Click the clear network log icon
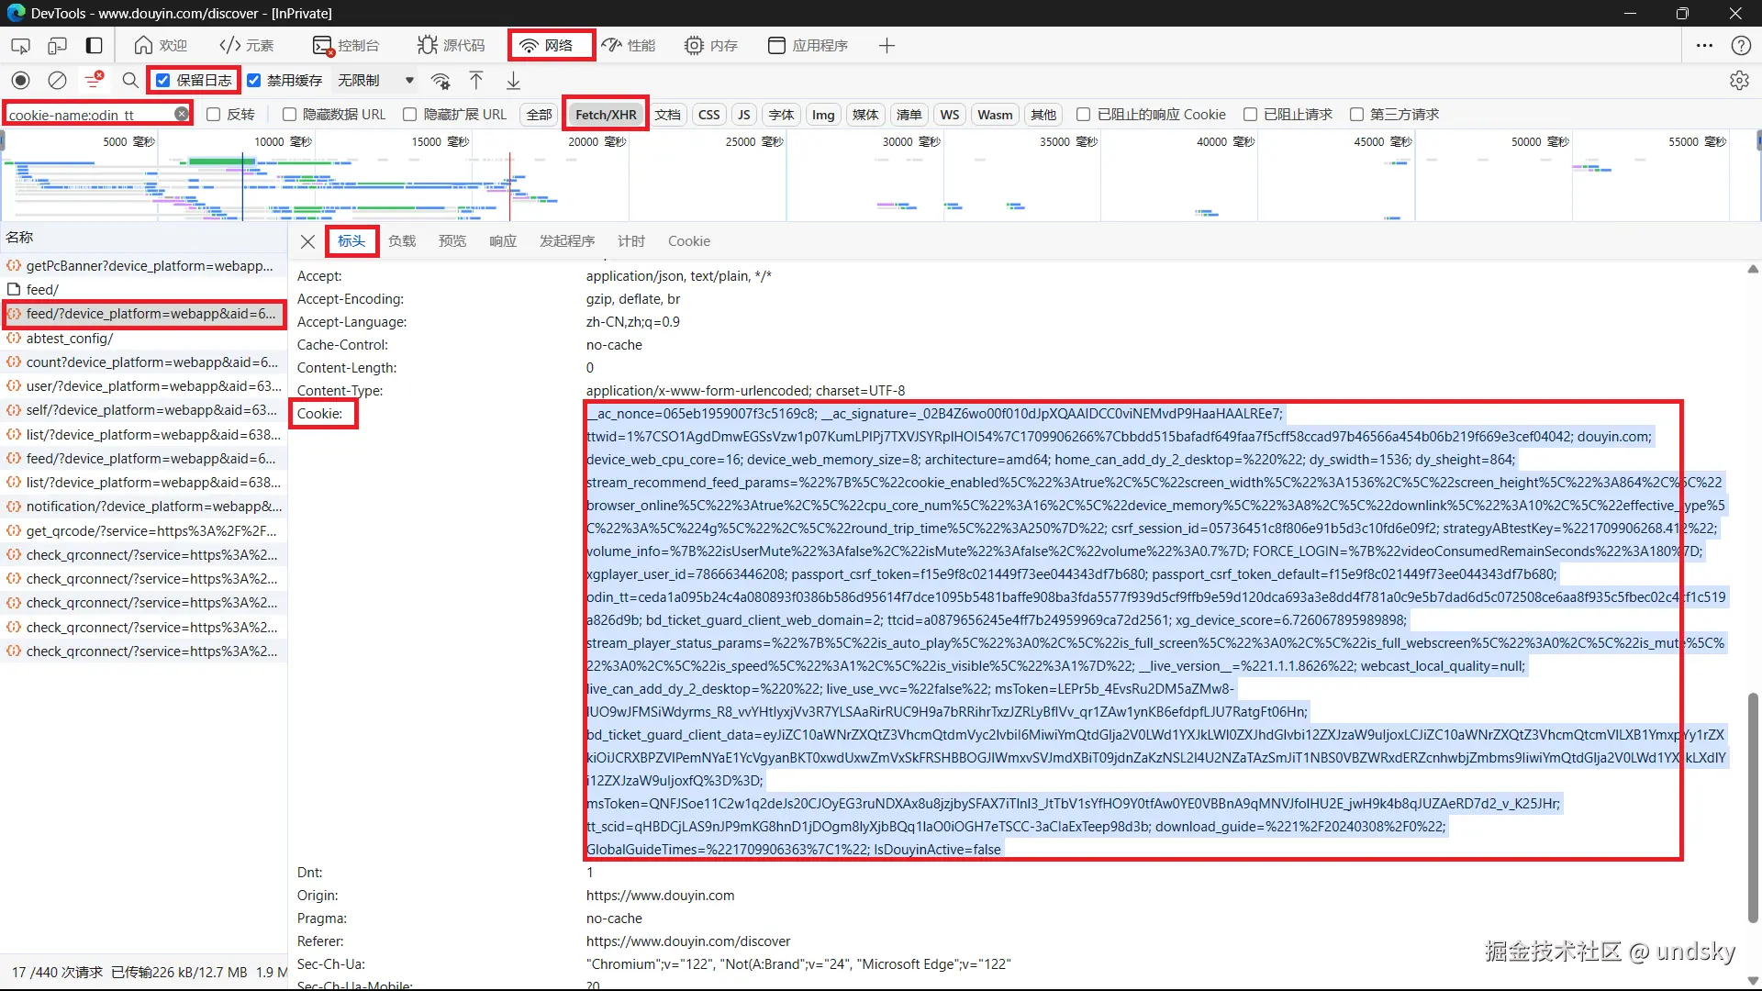 coord(57,81)
